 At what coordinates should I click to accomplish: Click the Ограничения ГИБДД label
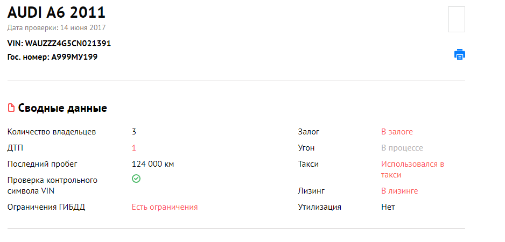click(46, 207)
